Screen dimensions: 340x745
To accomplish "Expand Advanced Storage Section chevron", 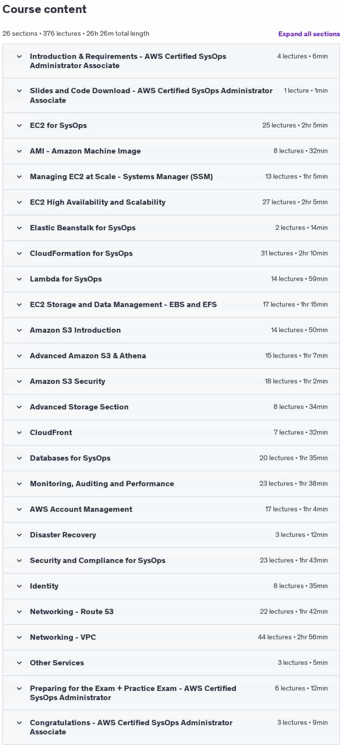I will coord(19,407).
